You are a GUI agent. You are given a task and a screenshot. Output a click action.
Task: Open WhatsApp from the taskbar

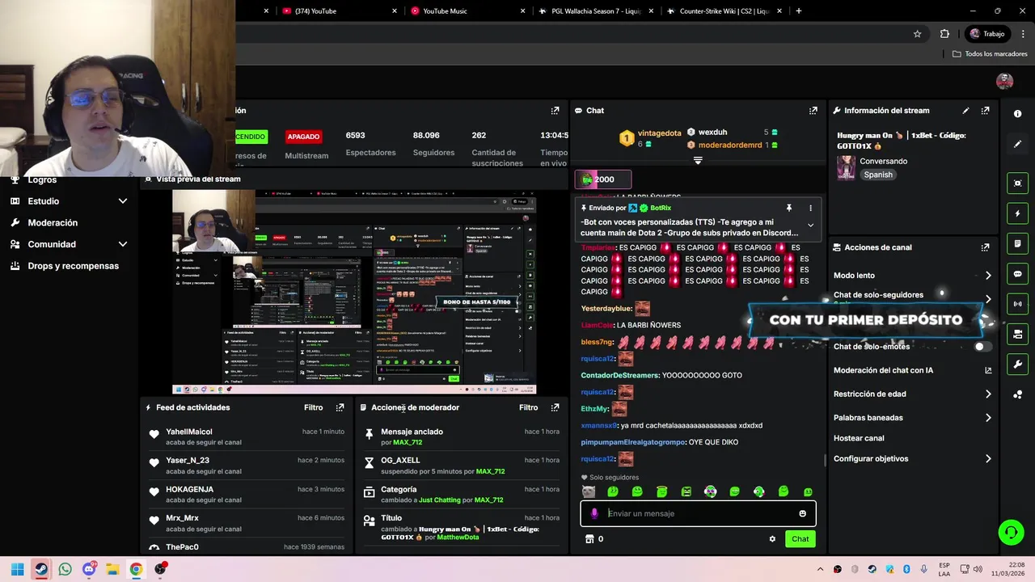pos(65,569)
